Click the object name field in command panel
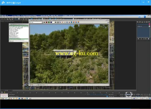Screen dimensions: 151x109 (143, 24)
